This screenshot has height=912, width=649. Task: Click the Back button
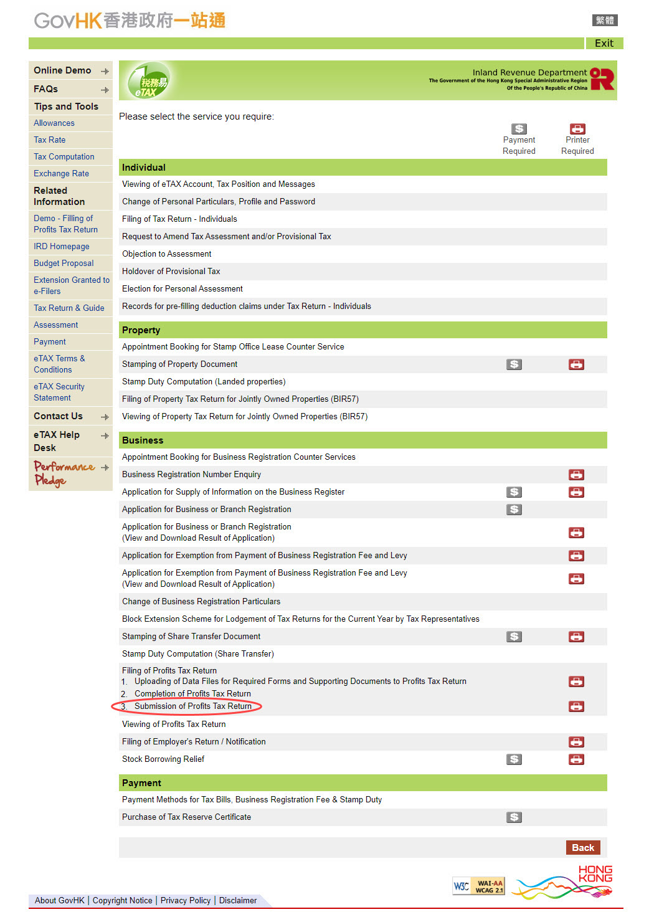tap(583, 848)
